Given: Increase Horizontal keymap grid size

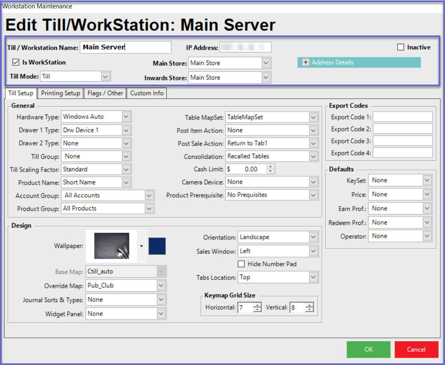Looking at the screenshot, I should tap(257, 305).
